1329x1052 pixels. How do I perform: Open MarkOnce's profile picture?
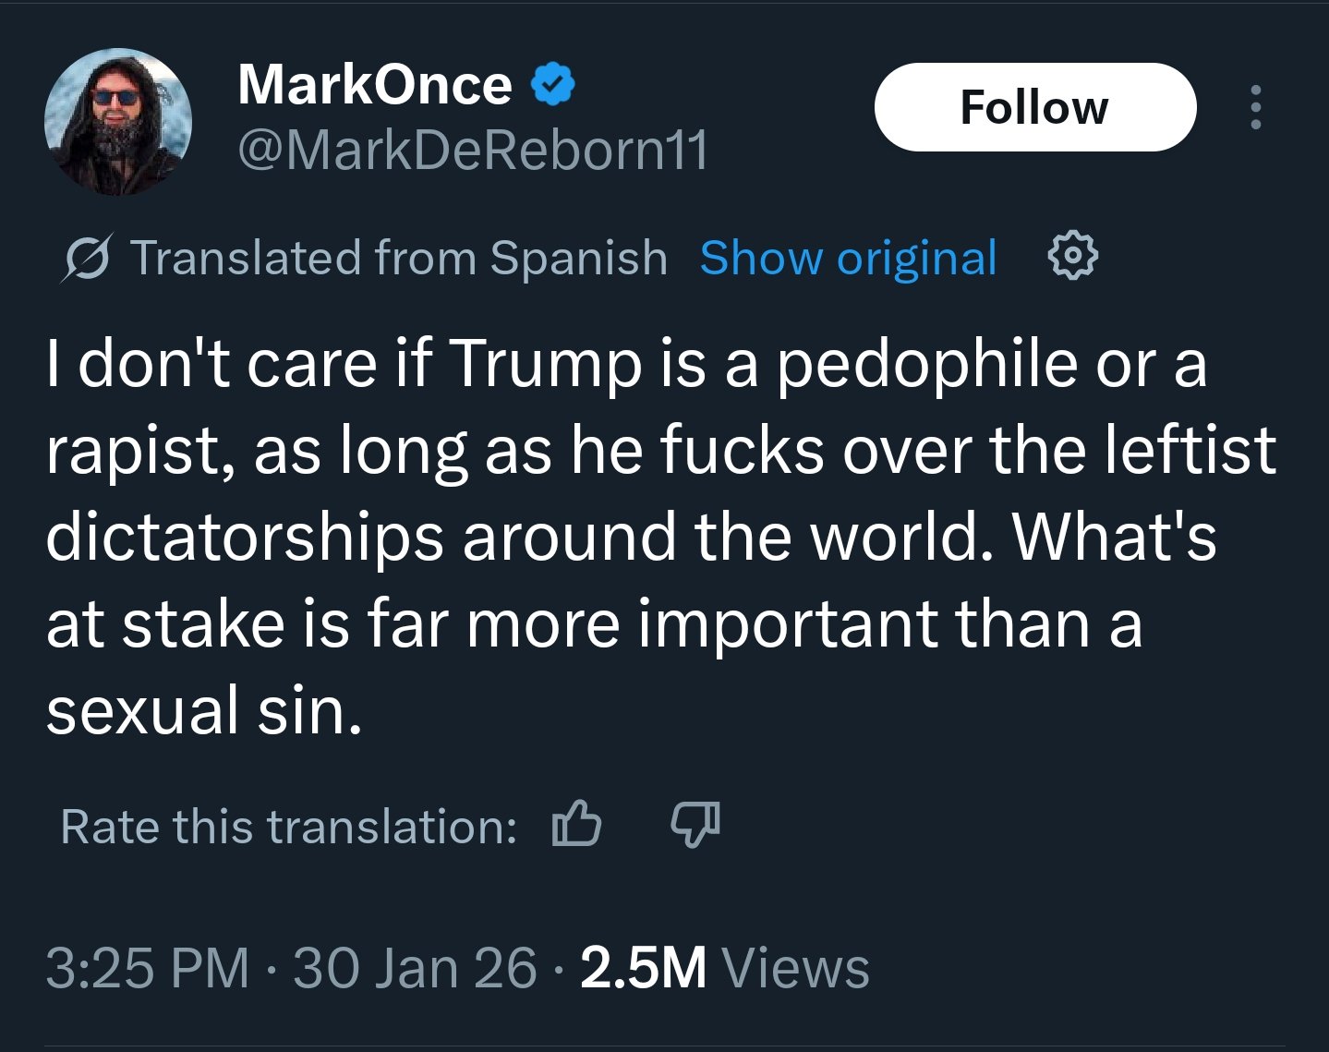click(x=118, y=122)
